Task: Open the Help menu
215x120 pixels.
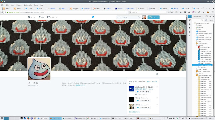Action: click(42, 5)
